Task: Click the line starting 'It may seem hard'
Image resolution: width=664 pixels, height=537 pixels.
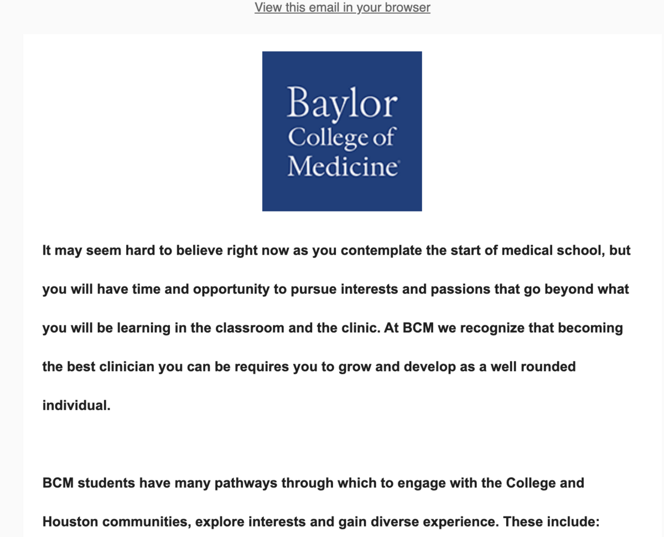Action: tap(336, 251)
